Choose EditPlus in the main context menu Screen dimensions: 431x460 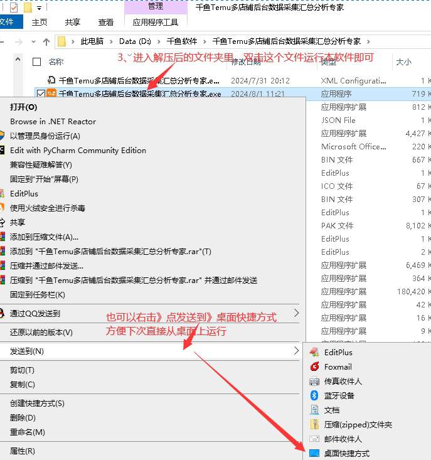coord(24,194)
